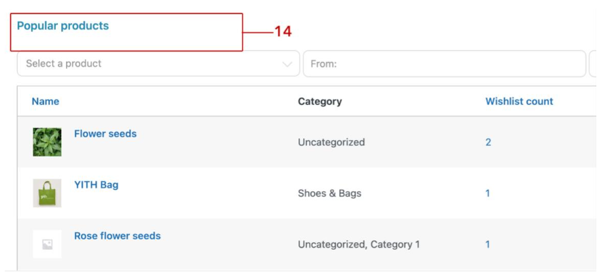The width and height of the screenshot is (597, 272).
Task: Click the partially visible field after From:
Action: (x=592, y=64)
